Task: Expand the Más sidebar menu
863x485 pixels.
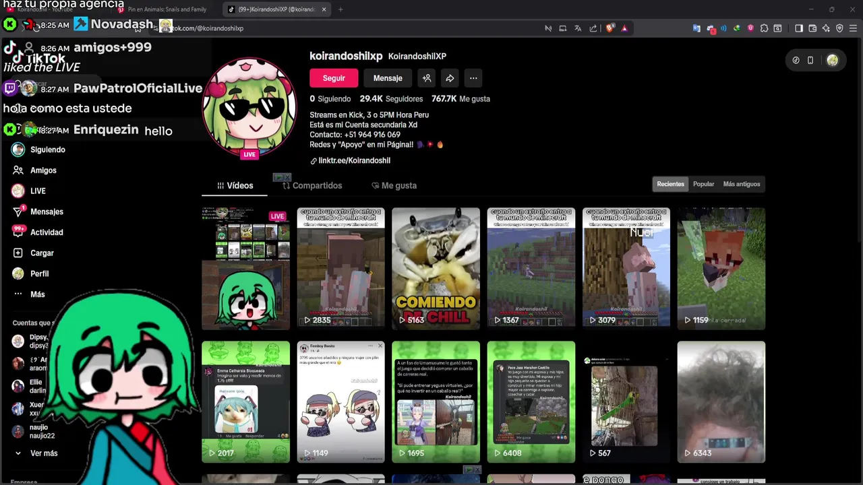Action: click(x=29, y=294)
